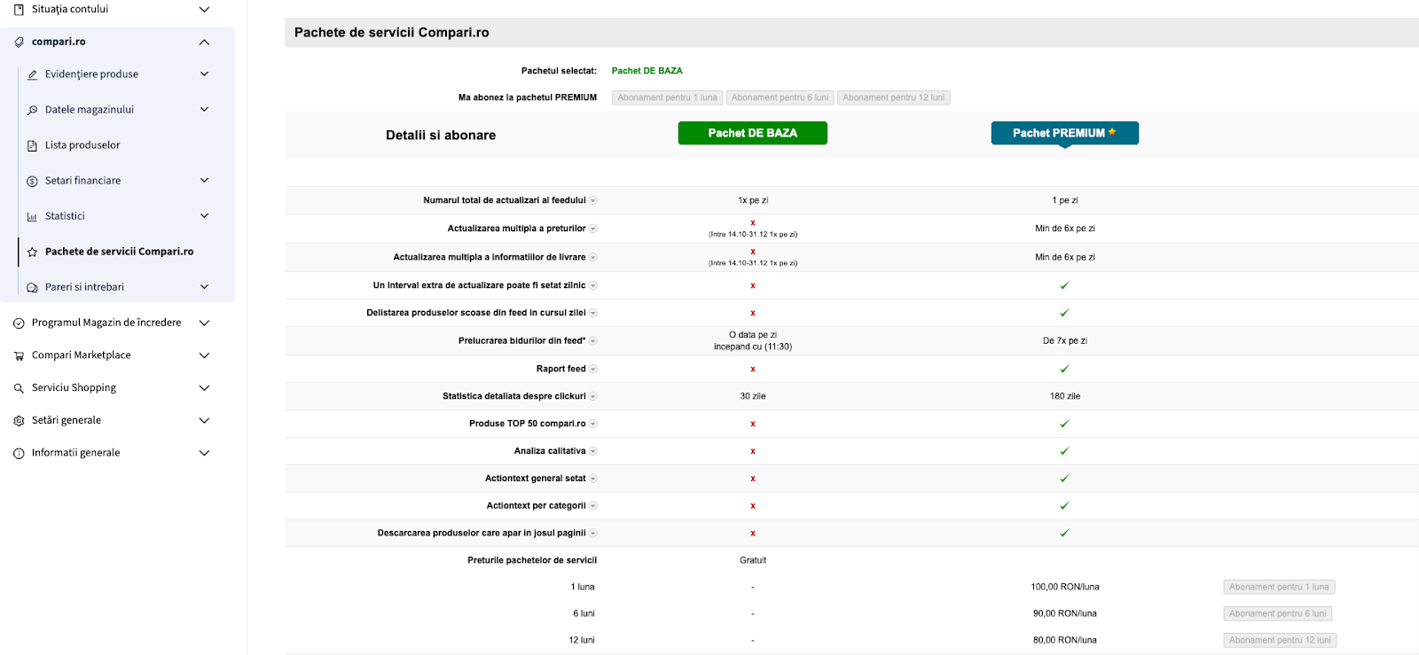1419x655 pixels.
Task: Click the De 7x pe zi value
Action: coord(1064,340)
